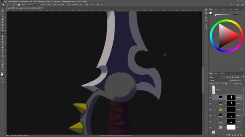
Task: Open the Файл menu
Action: click(6, 1)
